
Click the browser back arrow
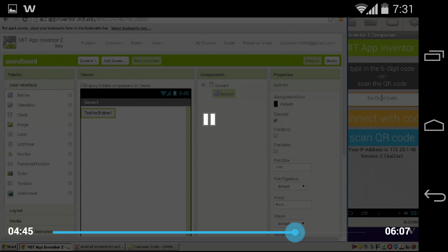(6, 20)
